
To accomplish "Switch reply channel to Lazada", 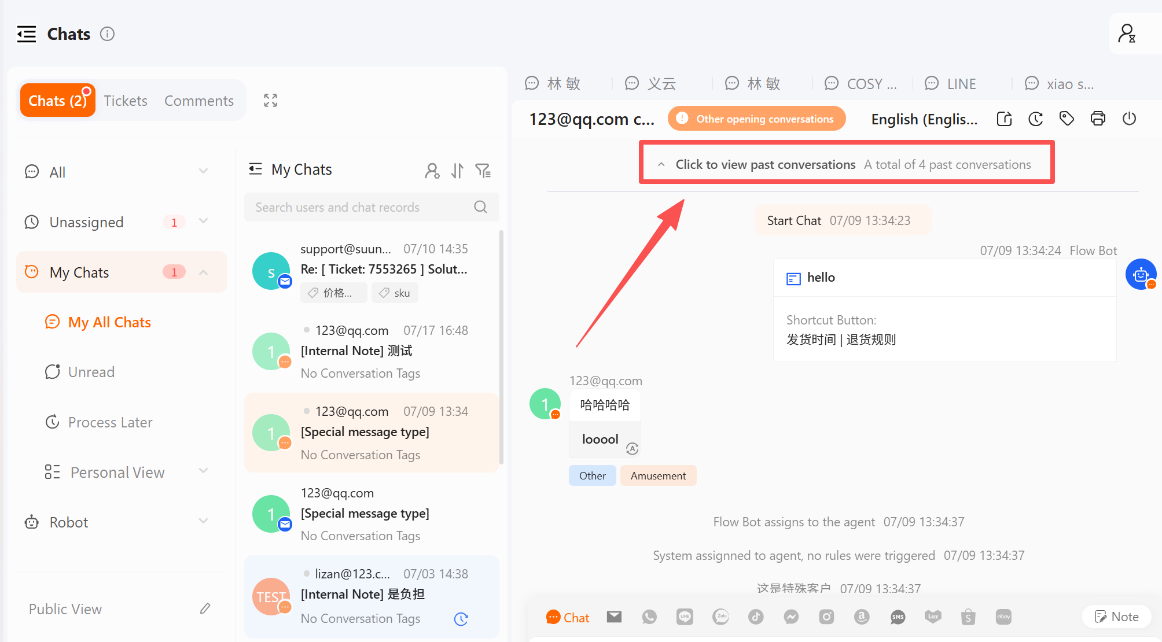I will pyautogui.click(x=933, y=617).
